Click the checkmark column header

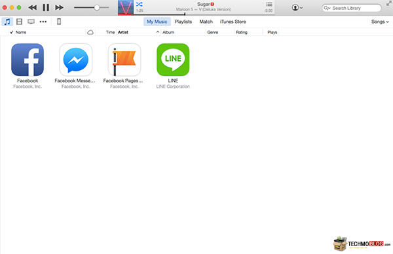pos(11,32)
